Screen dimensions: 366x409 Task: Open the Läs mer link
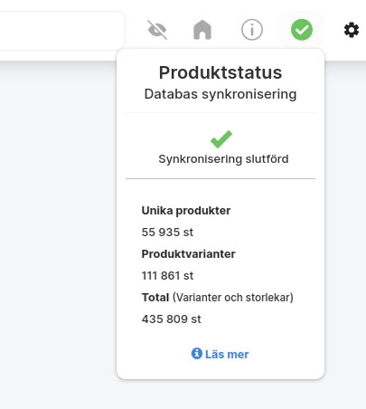227,354
